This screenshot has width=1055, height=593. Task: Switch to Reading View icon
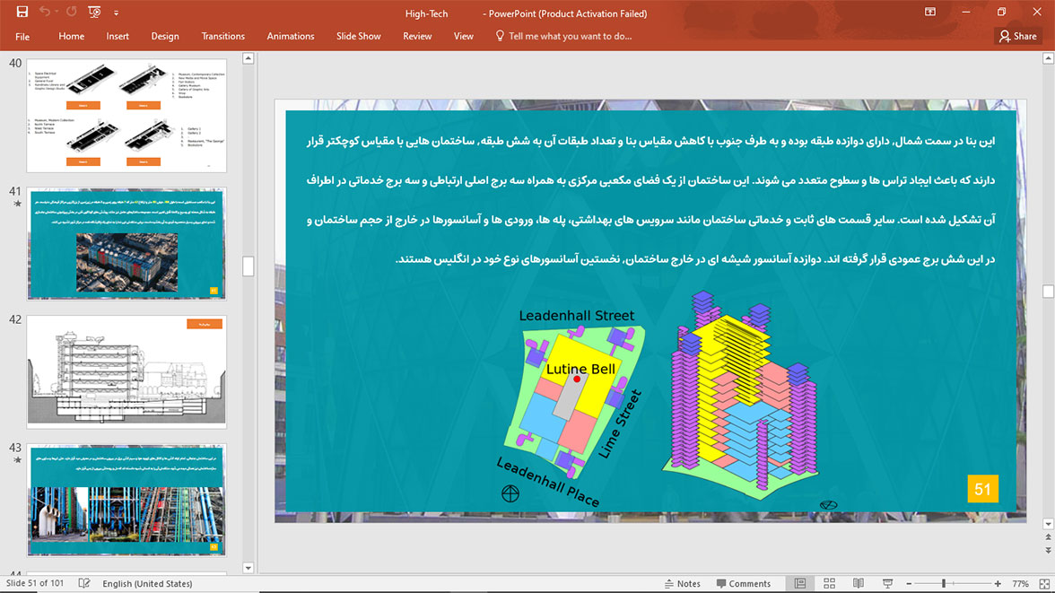coord(858,583)
